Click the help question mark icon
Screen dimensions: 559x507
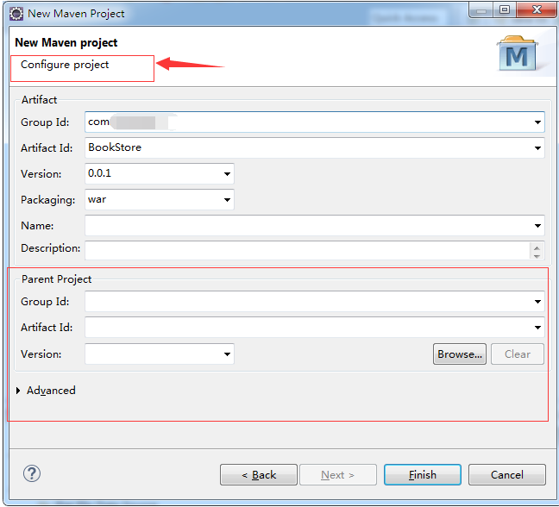coord(32,473)
